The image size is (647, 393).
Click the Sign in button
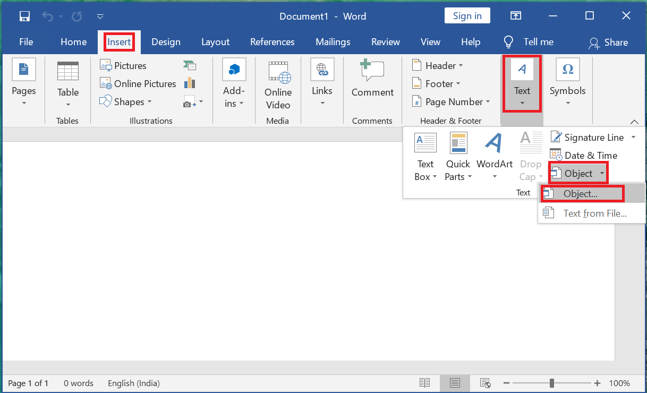[x=467, y=15]
